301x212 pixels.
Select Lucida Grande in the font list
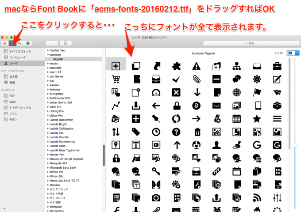tap(60, 137)
